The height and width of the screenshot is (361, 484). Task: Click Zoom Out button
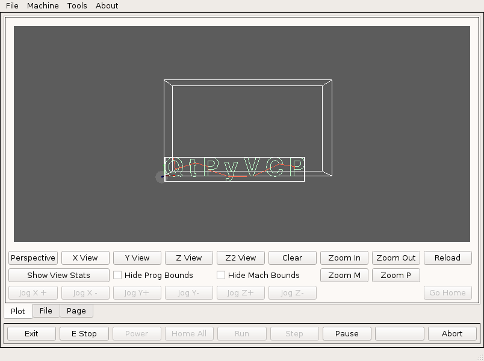click(396, 258)
